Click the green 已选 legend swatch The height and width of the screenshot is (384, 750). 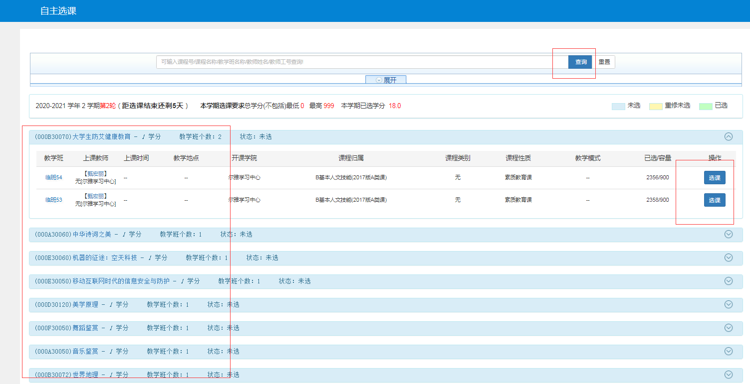[706, 106]
